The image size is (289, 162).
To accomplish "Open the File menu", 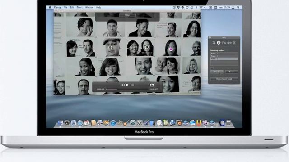I will [x=65, y=7].
